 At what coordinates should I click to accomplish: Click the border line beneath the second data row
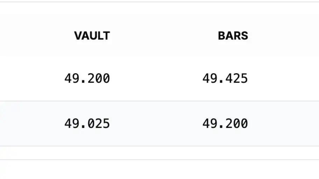coord(159,146)
